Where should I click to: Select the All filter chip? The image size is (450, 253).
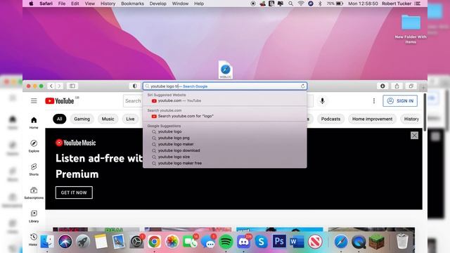[x=59, y=119]
